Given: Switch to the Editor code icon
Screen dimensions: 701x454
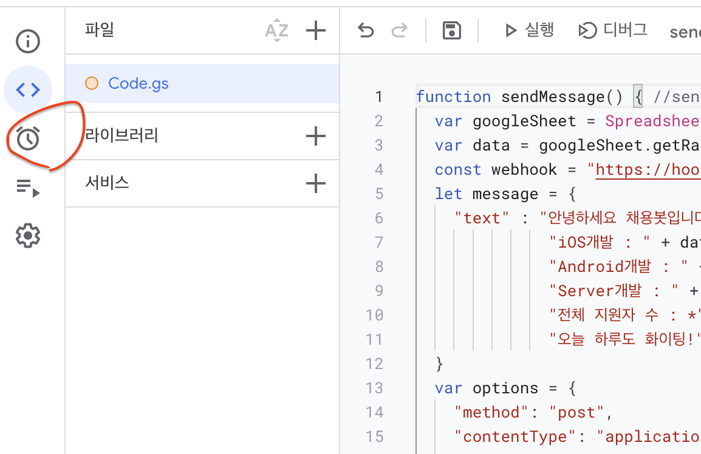Looking at the screenshot, I should click(x=28, y=90).
